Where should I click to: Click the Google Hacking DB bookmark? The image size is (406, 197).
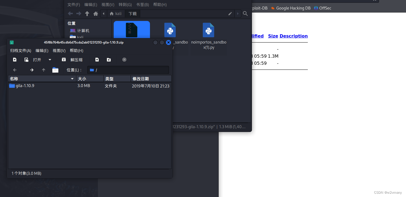pyautogui.click(x=291, y=8)
